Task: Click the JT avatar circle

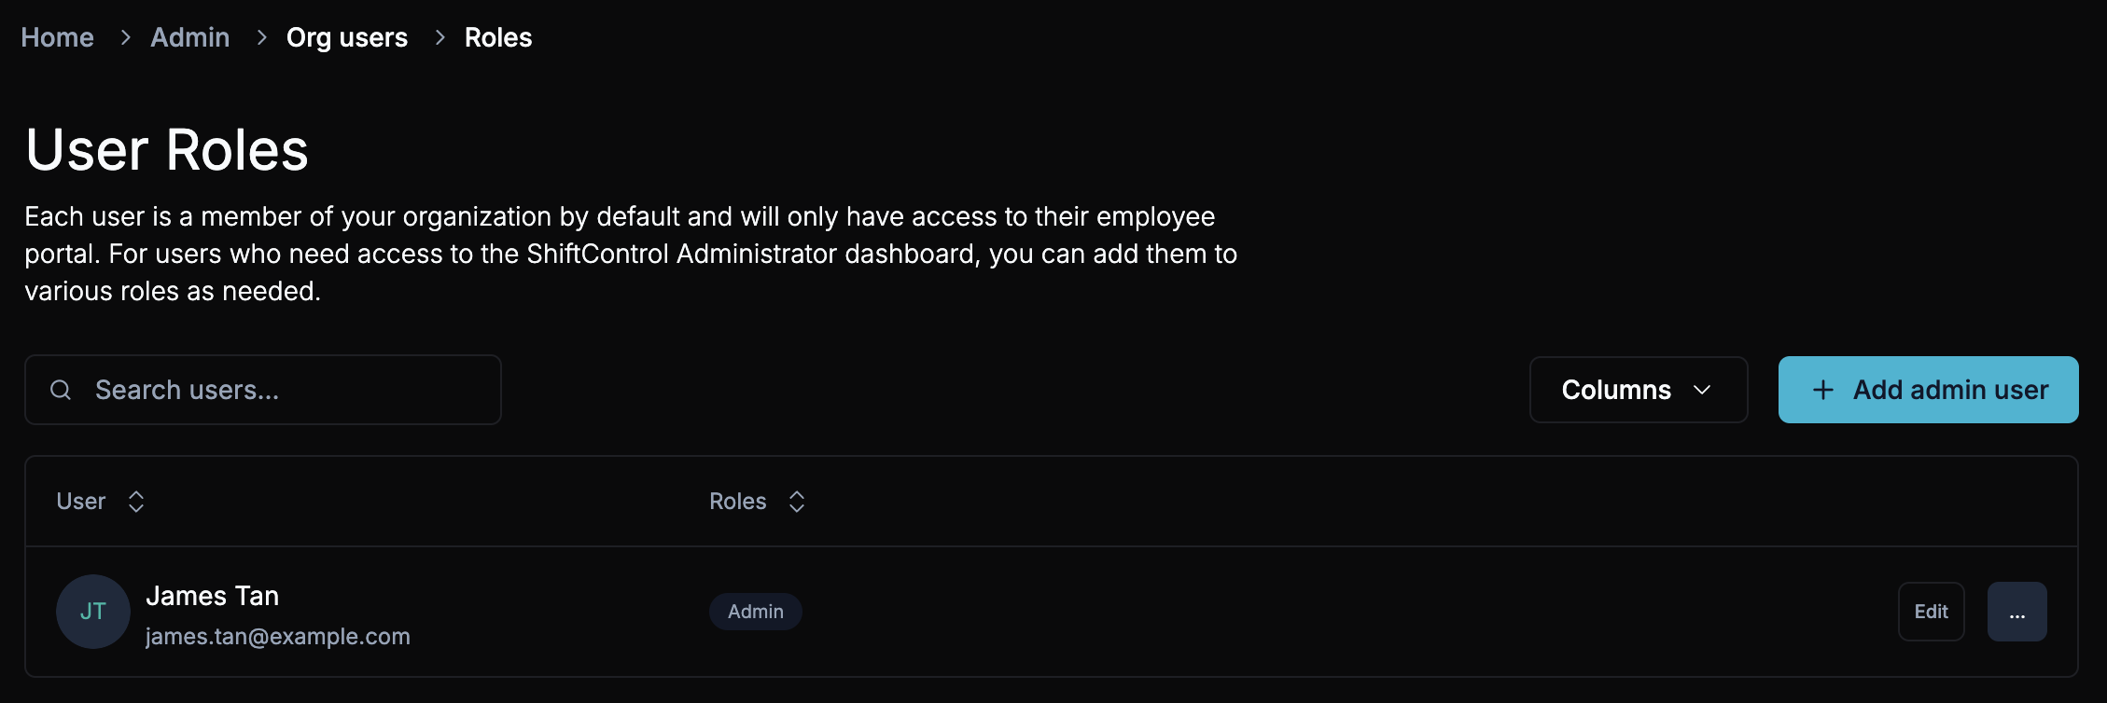Action: pyautogui.click(x=93, y=612)
